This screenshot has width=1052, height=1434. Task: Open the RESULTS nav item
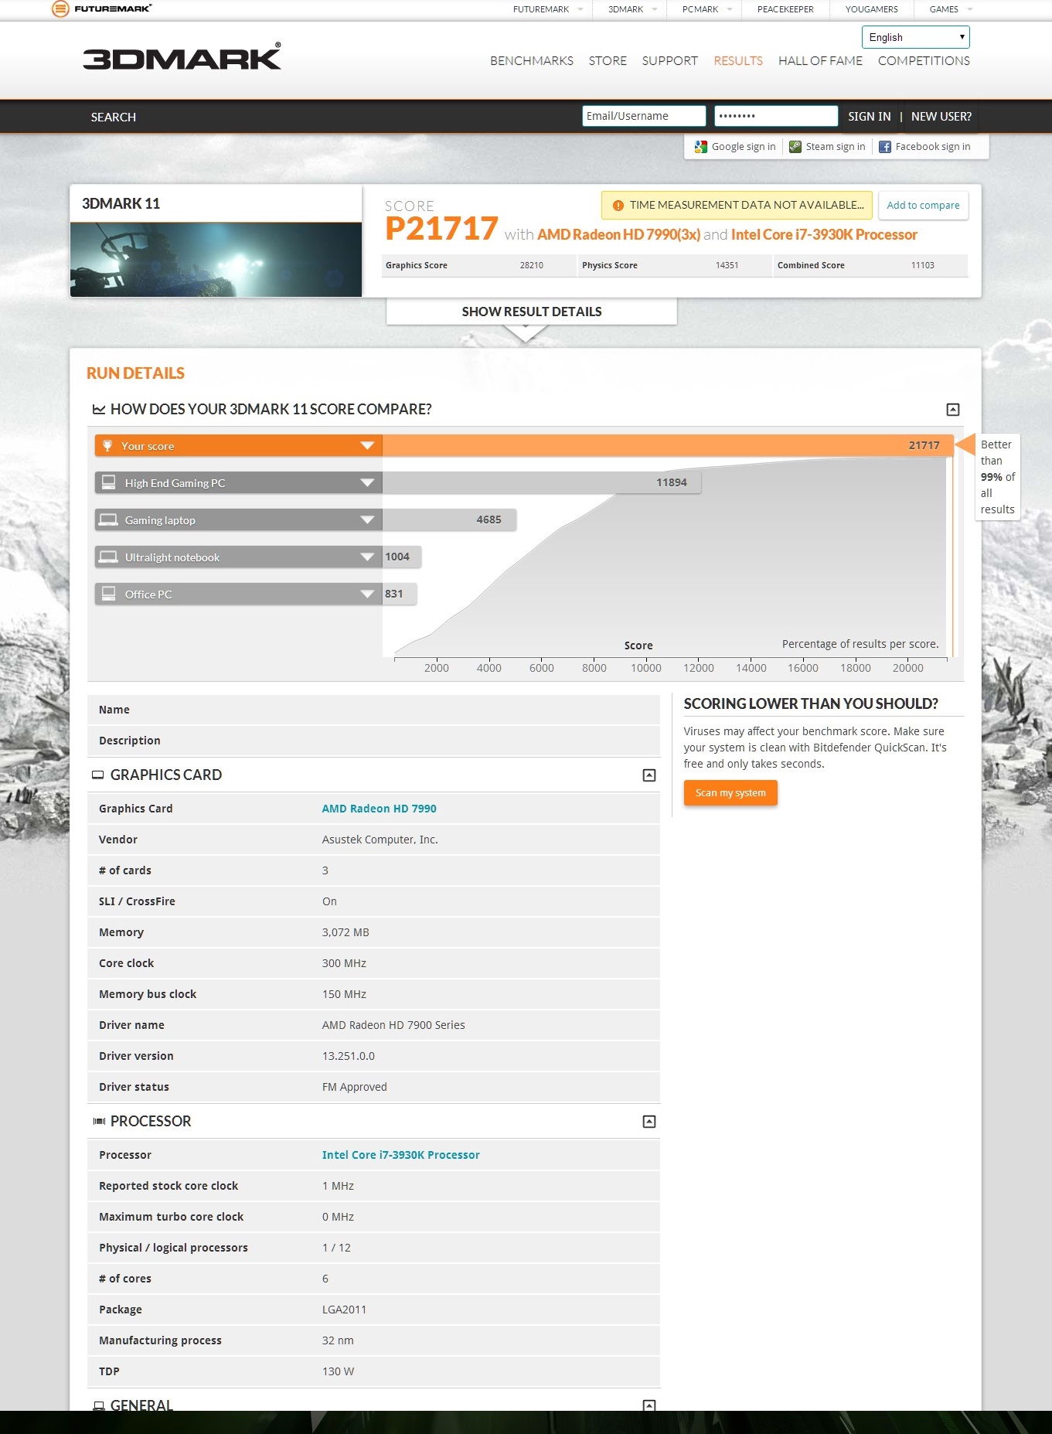(738, 61)
